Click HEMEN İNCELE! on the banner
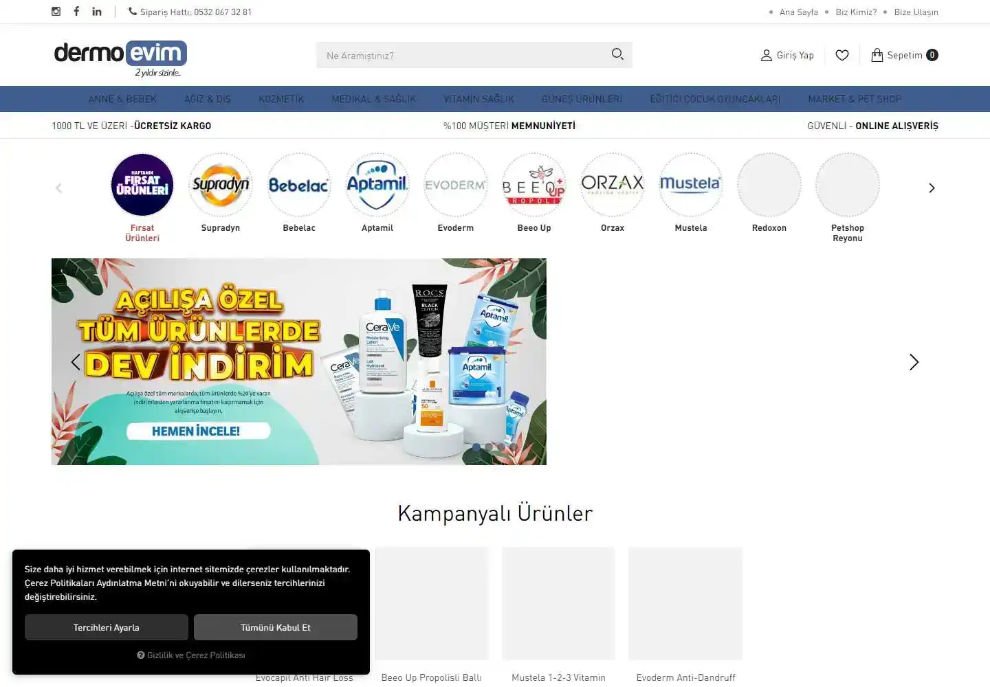990x687 pixels. point(198,431)
